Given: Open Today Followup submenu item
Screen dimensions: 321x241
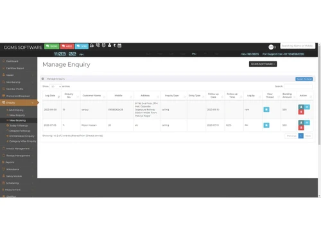Looking at the screenshot, I should [x=19, y=125].
